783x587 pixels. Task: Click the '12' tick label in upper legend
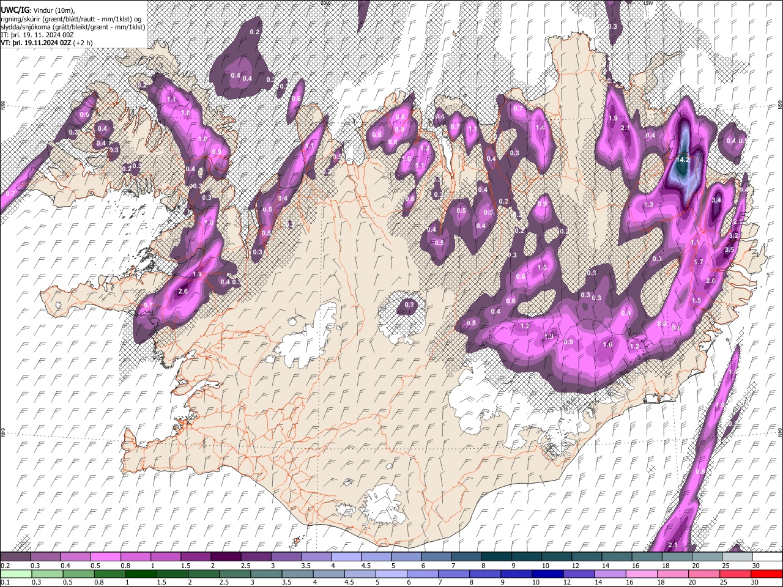tap(576, 566)
